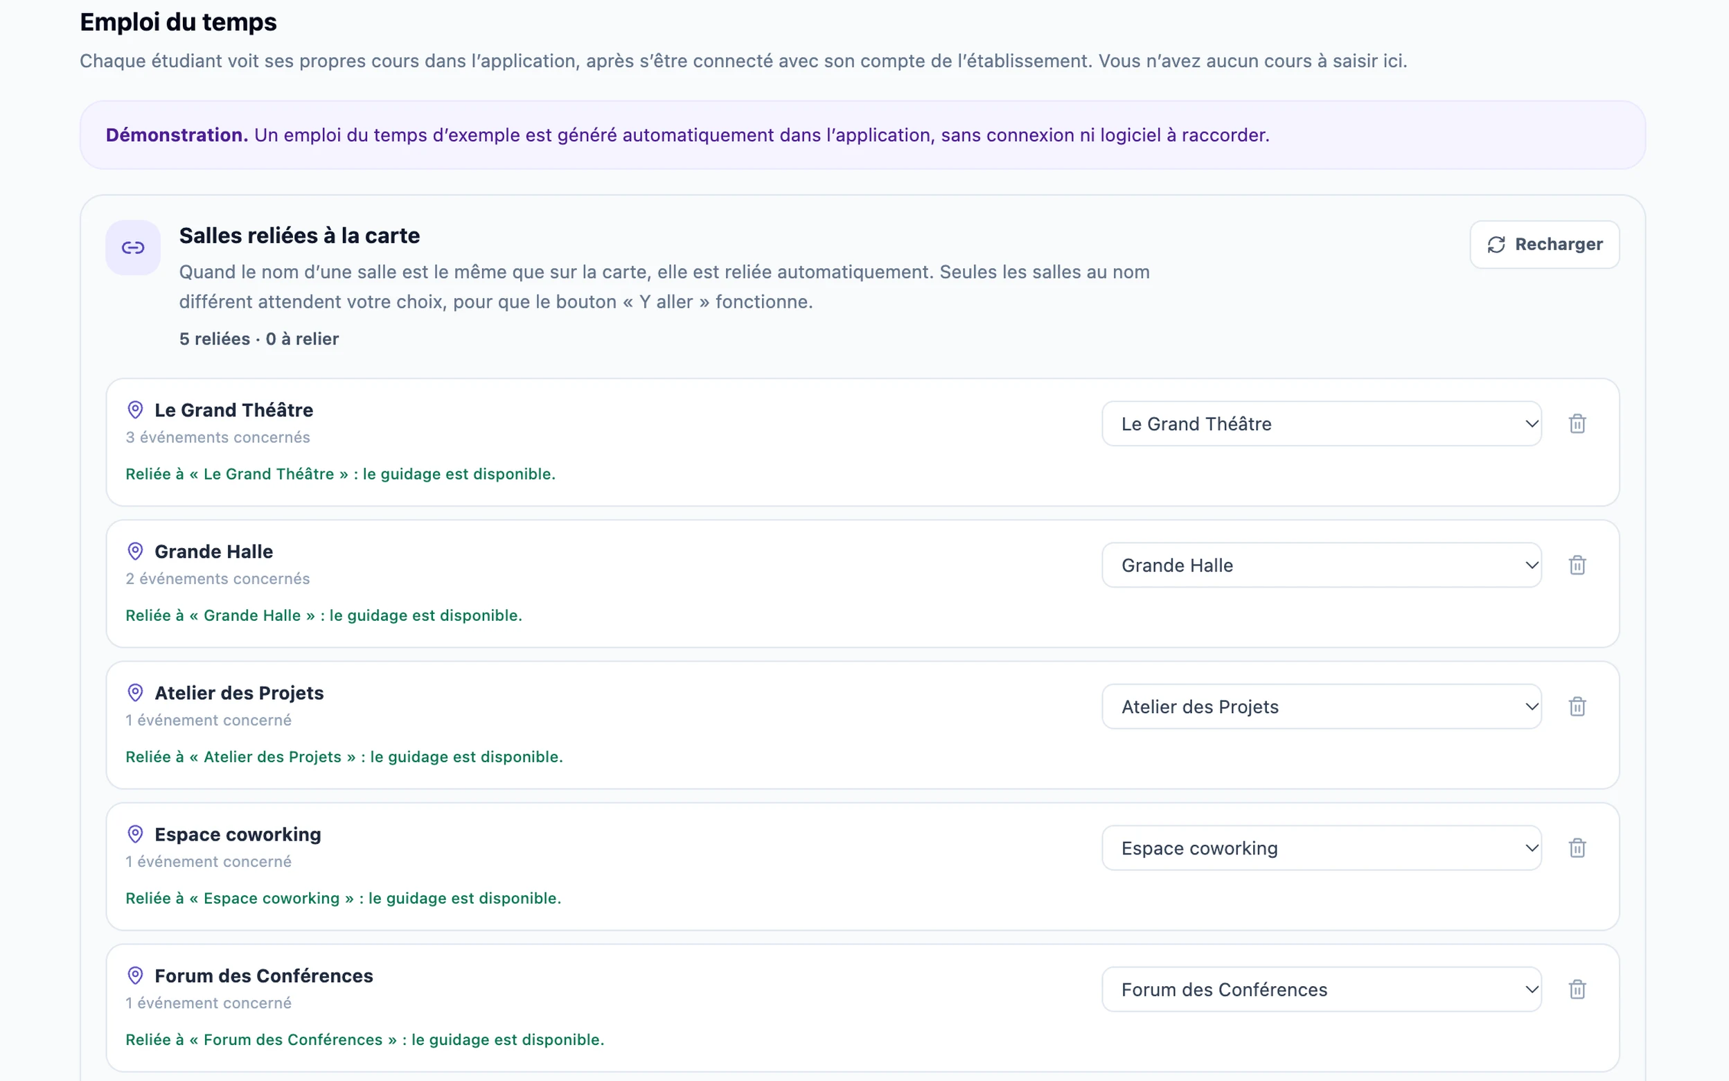Delete the Le Grand Théâtre room link
Image resolution: width=1729 pixels, height=1081 pixels.
(x=1577, y=424)
